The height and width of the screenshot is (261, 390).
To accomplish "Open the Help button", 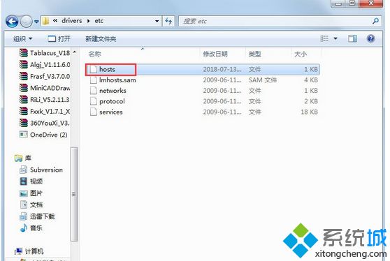I will click(x=370, y=38).
